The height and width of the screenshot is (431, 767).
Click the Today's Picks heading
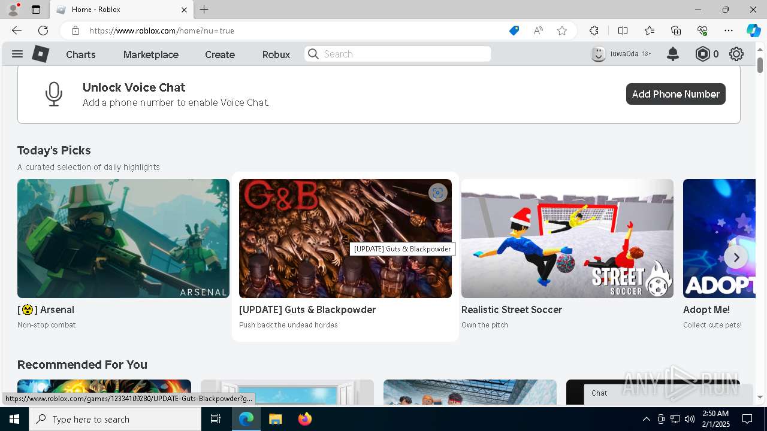point(54,150)
